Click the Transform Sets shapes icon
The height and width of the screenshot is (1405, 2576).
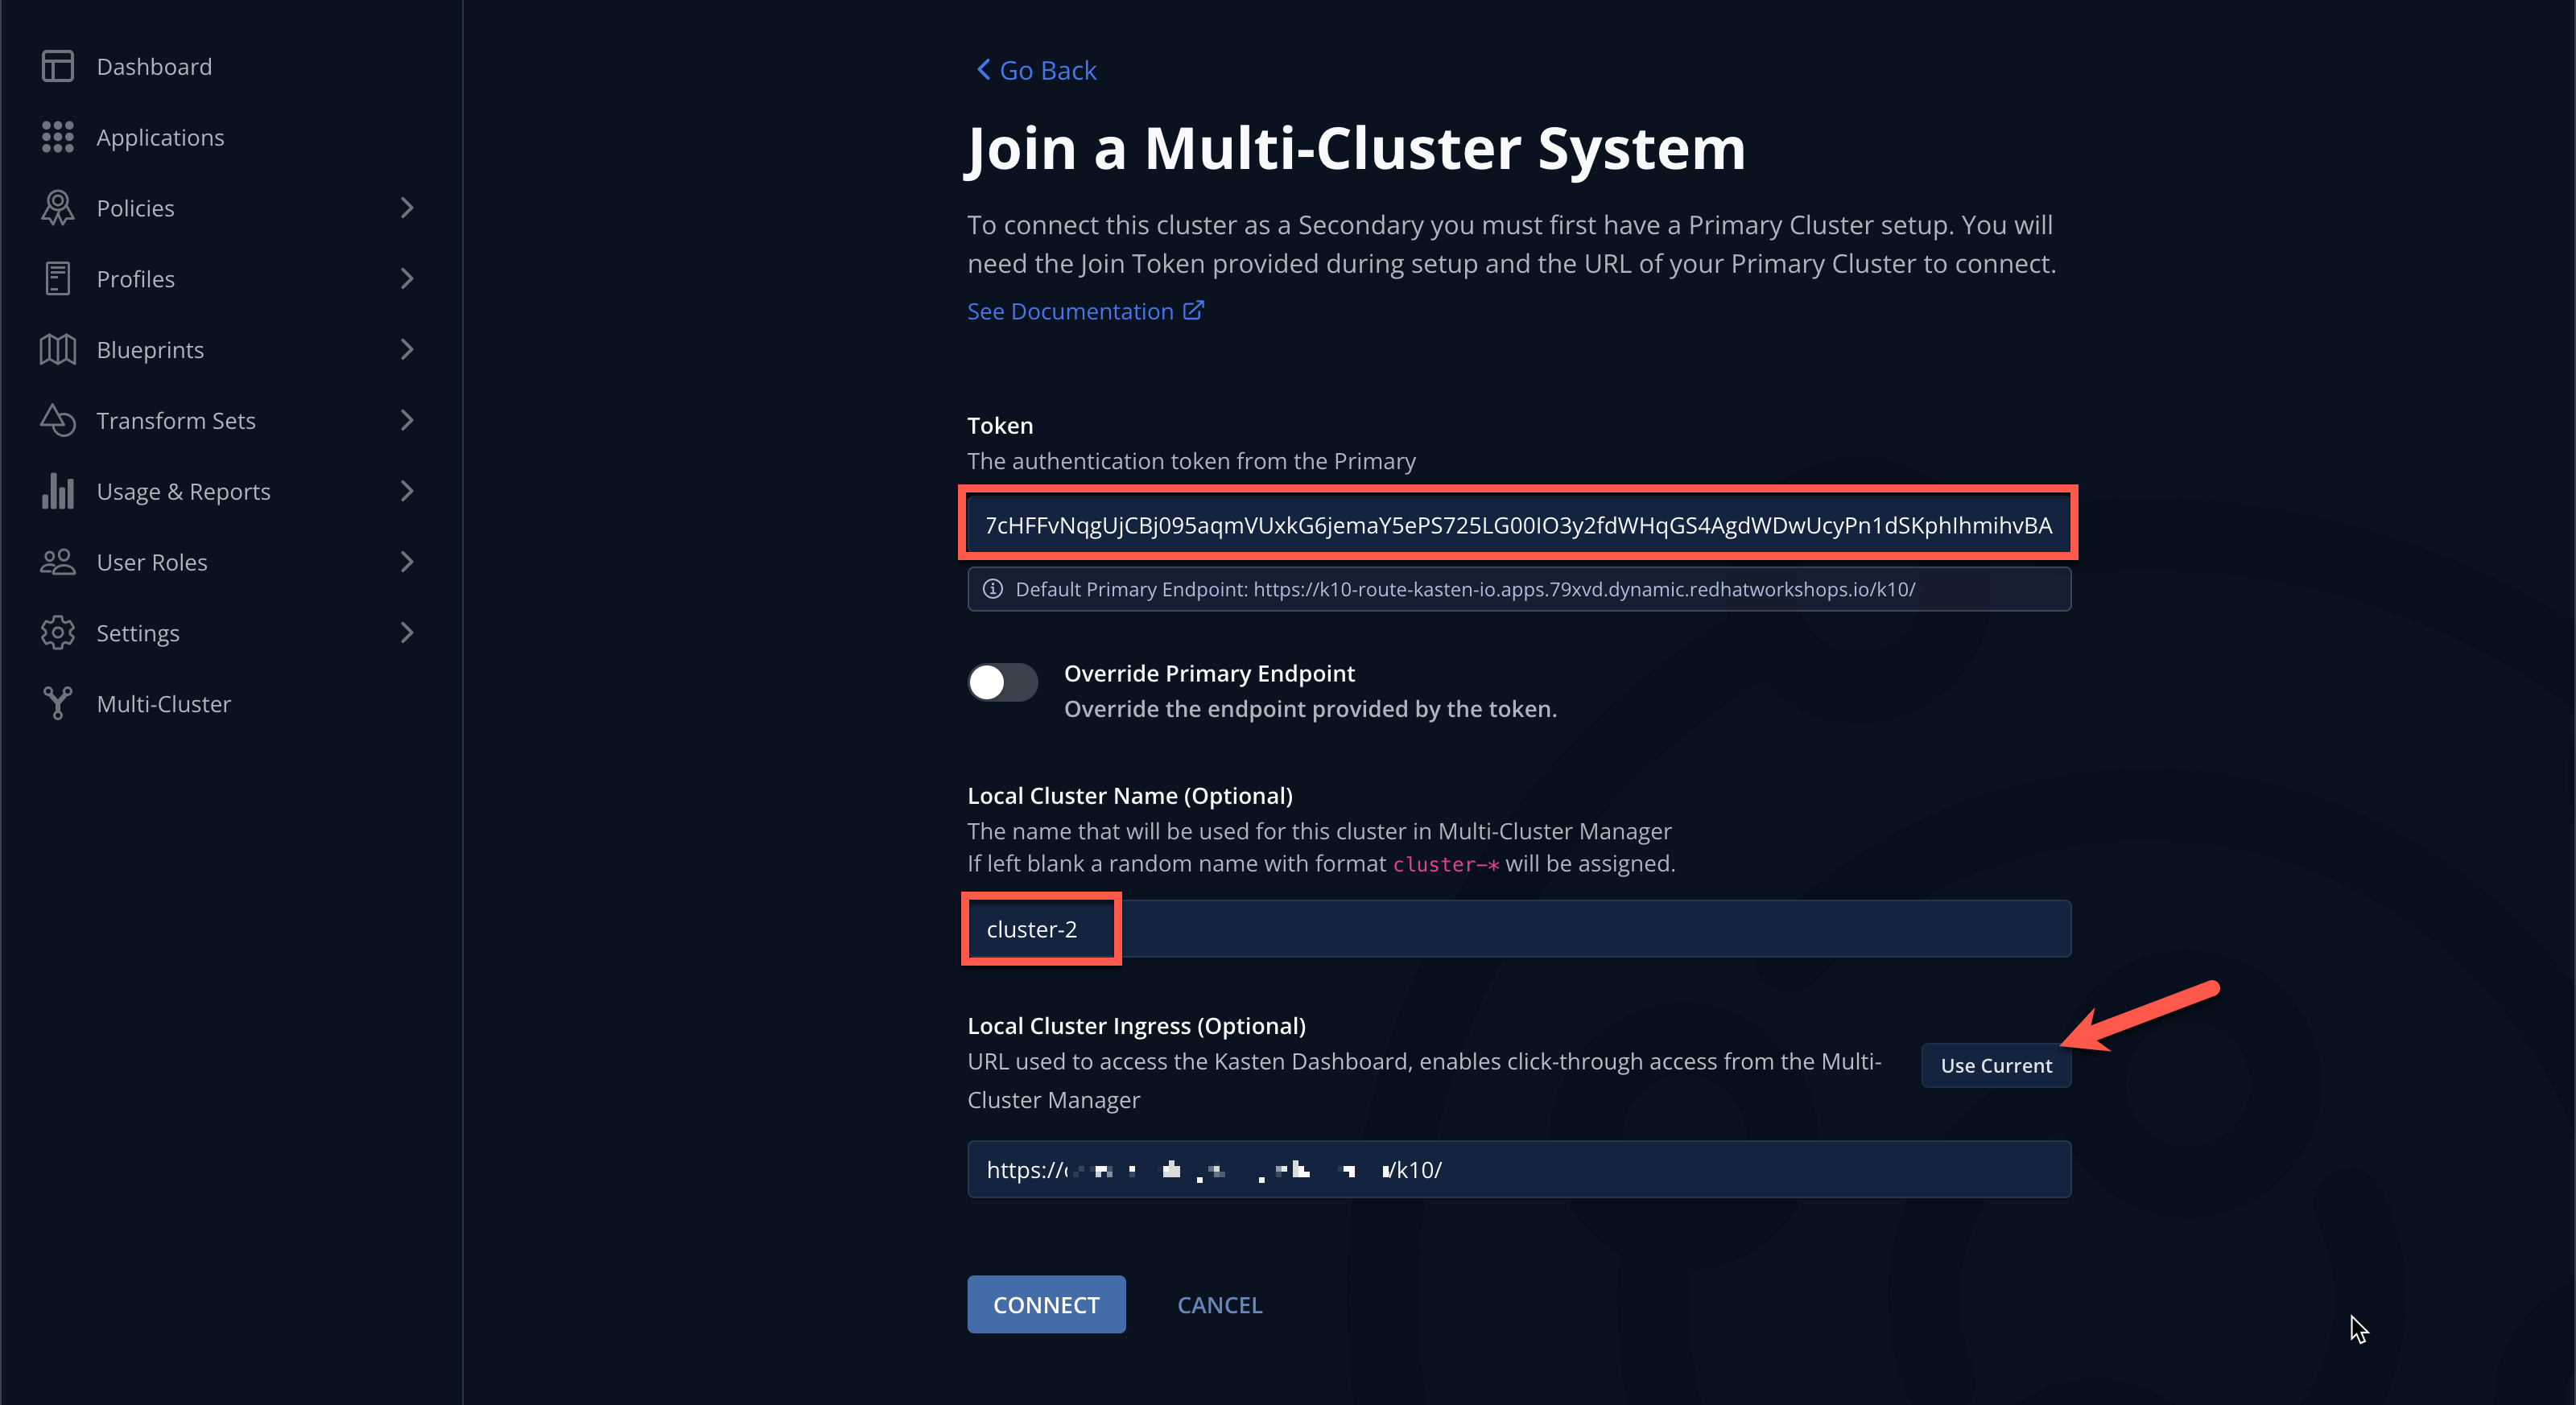(57, 421)
